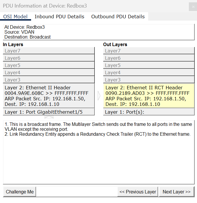This screenshot has height=203, width=197.
Task: Click Layer3 in the Out Layers column
Action: [149, 80]
